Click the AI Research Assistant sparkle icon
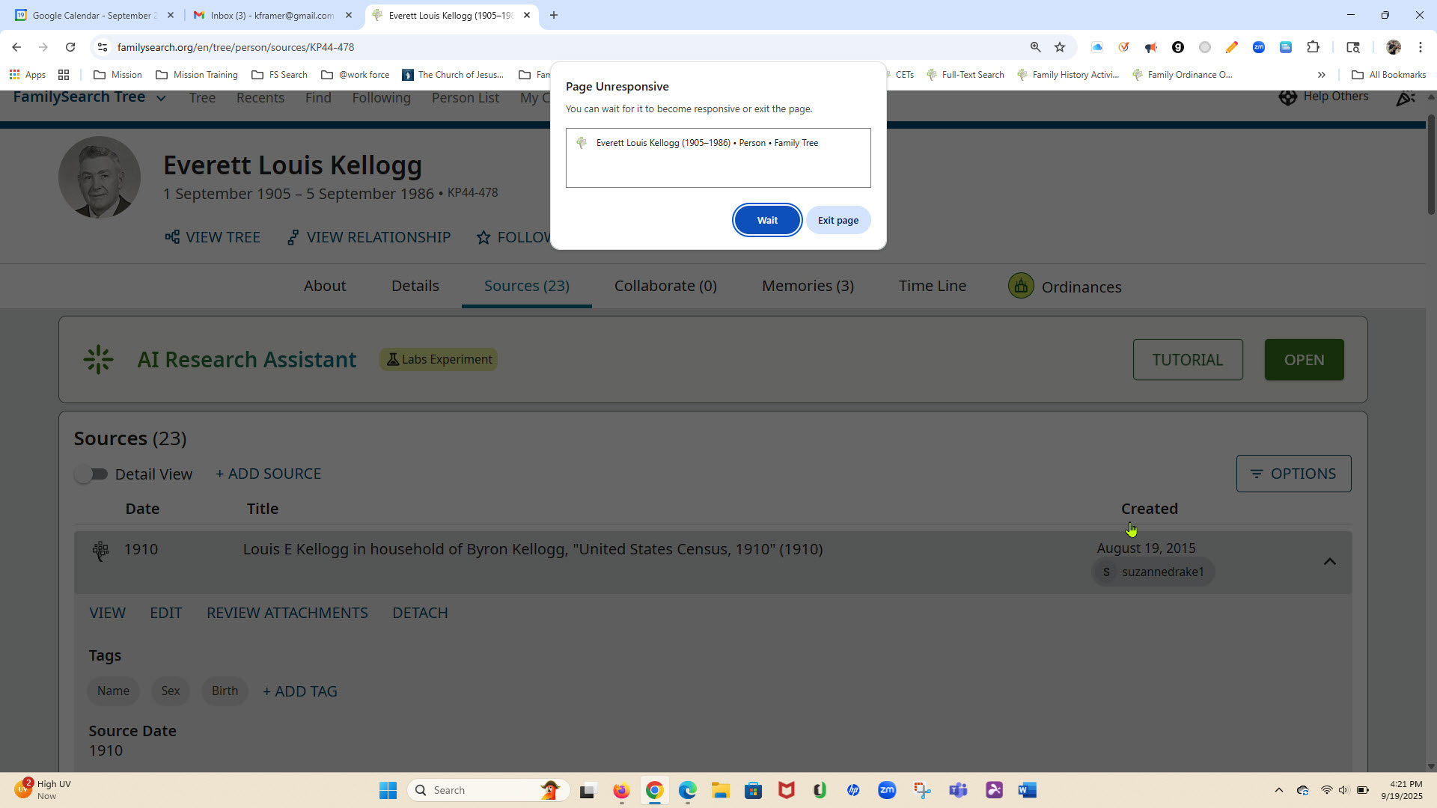 (98, 360)
